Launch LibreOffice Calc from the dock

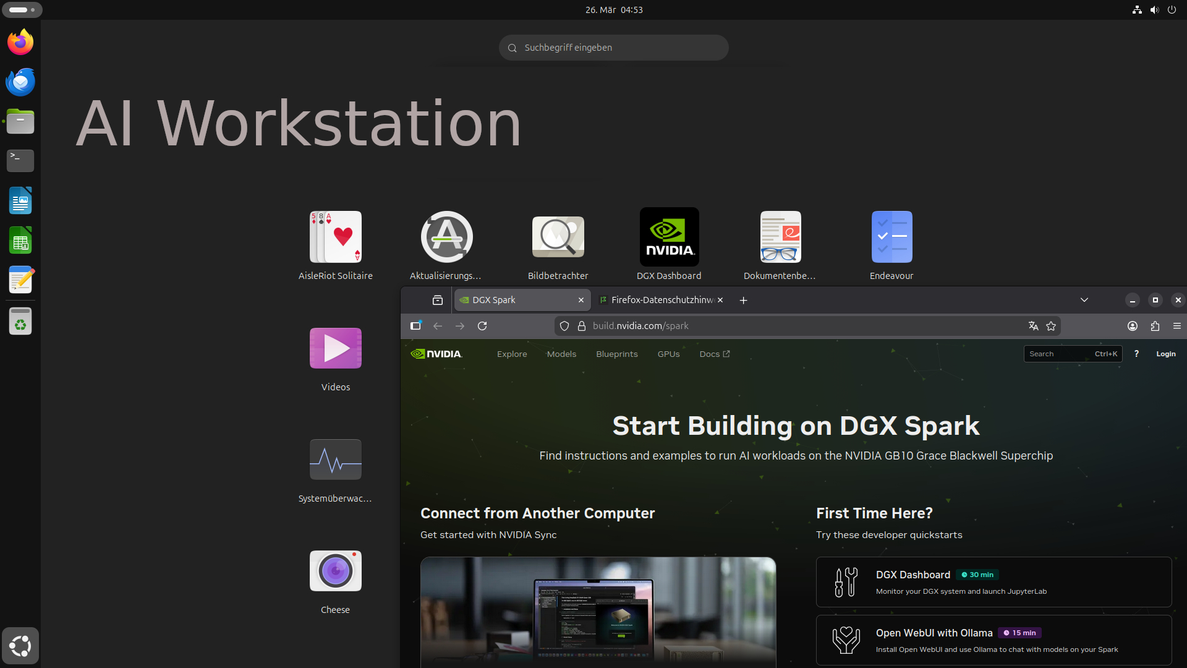[20, 240]
